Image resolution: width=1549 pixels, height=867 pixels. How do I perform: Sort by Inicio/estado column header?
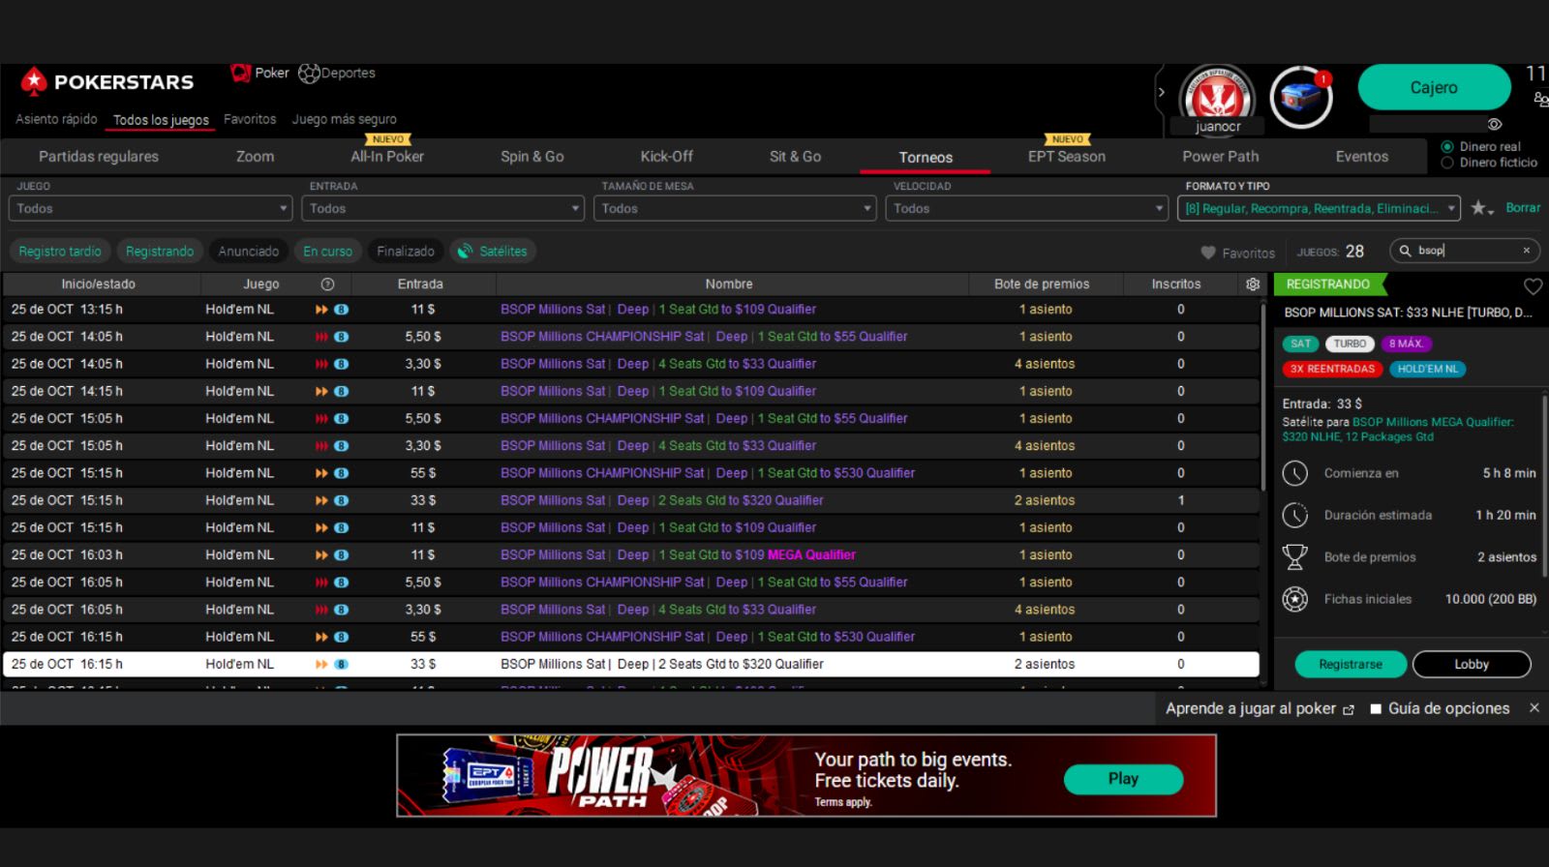[x=99, y=284]
